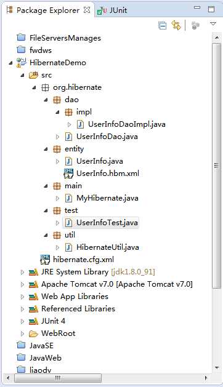Expand Apache Tomcat v7.0 library
This screenshot has width=223, height=387.
coord(22,285)
